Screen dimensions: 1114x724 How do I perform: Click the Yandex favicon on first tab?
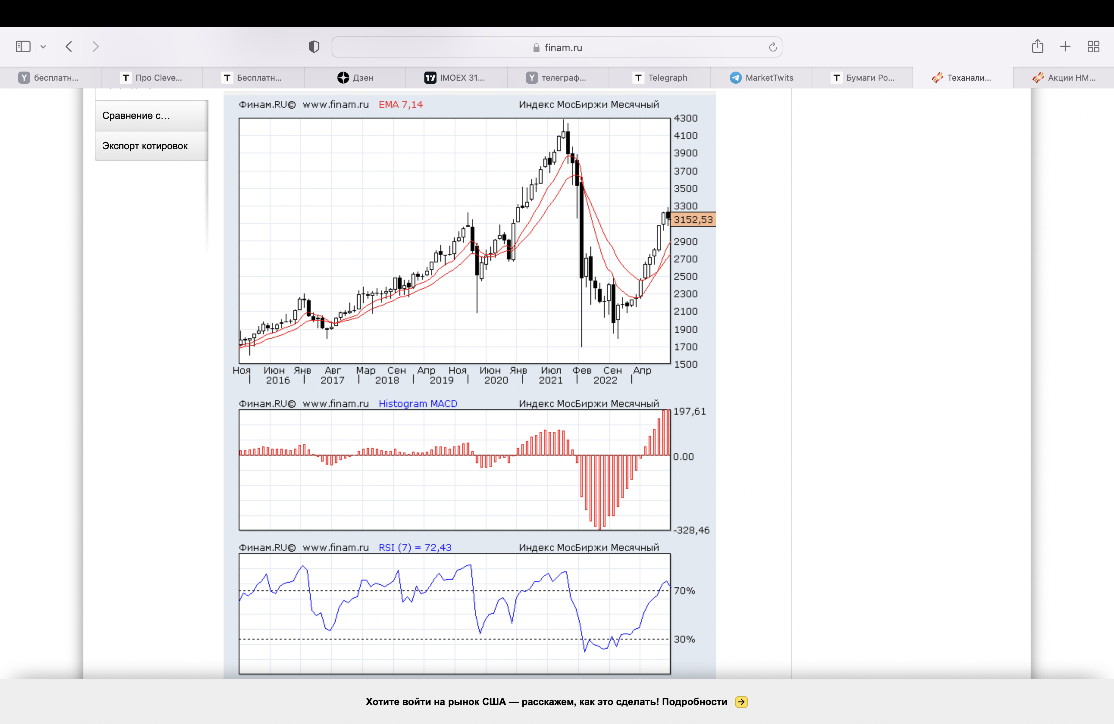[24, 78]
